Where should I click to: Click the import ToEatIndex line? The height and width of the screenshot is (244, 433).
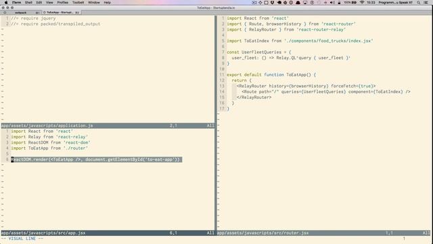(x=300, y=41)
